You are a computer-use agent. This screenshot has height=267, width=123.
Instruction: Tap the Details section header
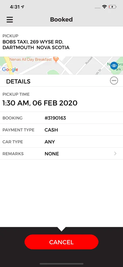61,80
